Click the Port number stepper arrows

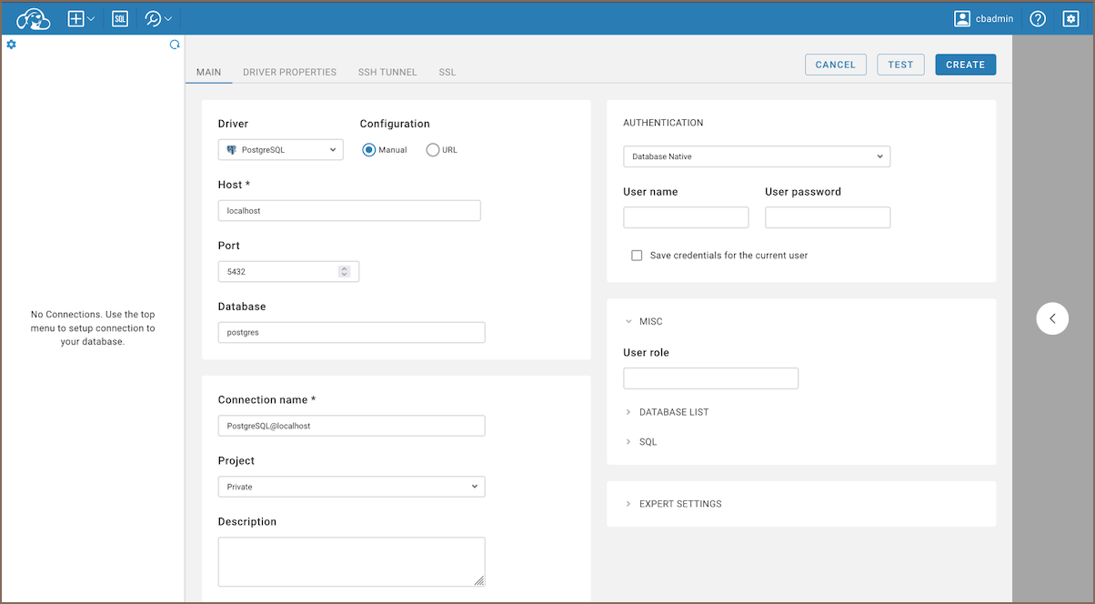[x=344, y=271]
